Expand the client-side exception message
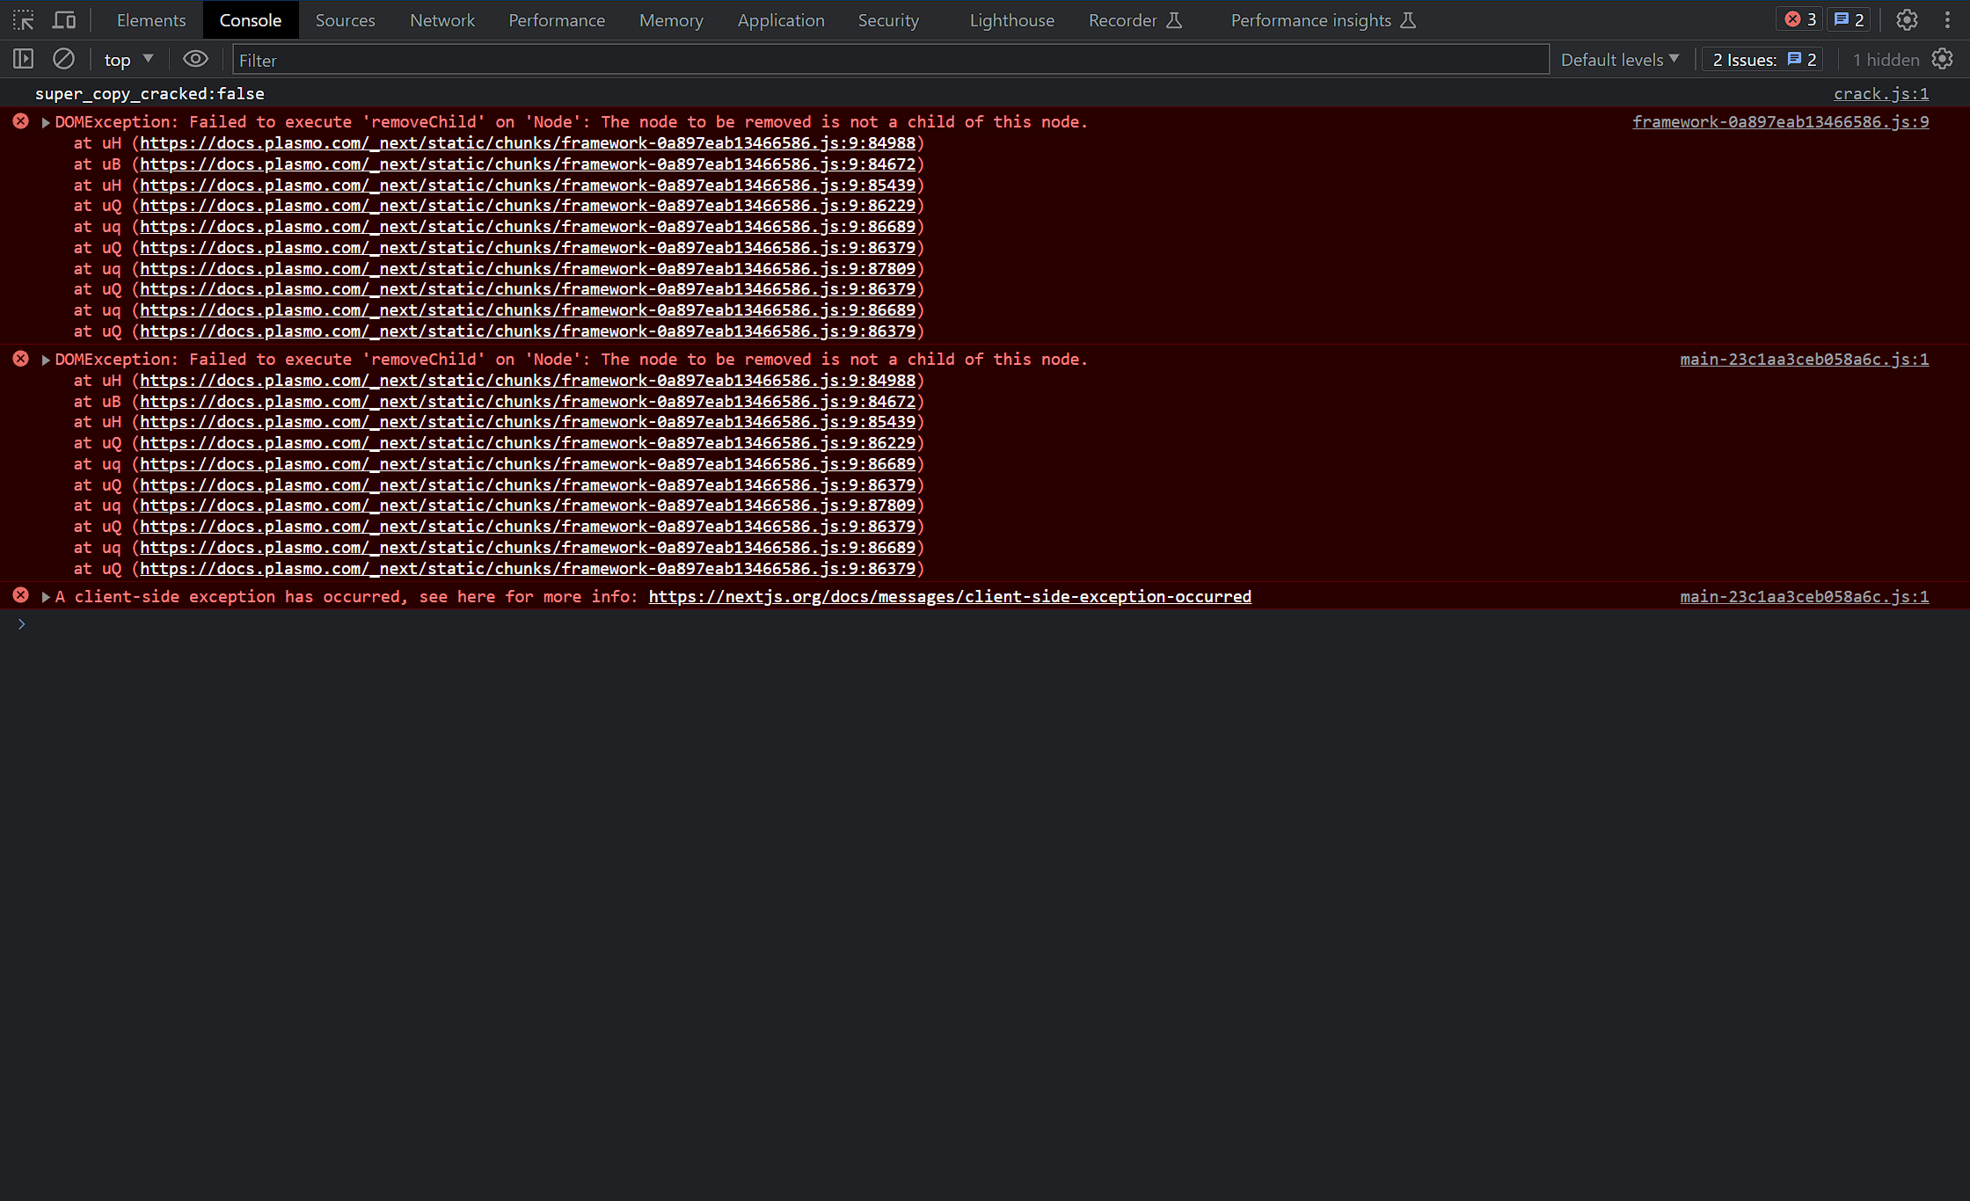 (x=44, y=596)
